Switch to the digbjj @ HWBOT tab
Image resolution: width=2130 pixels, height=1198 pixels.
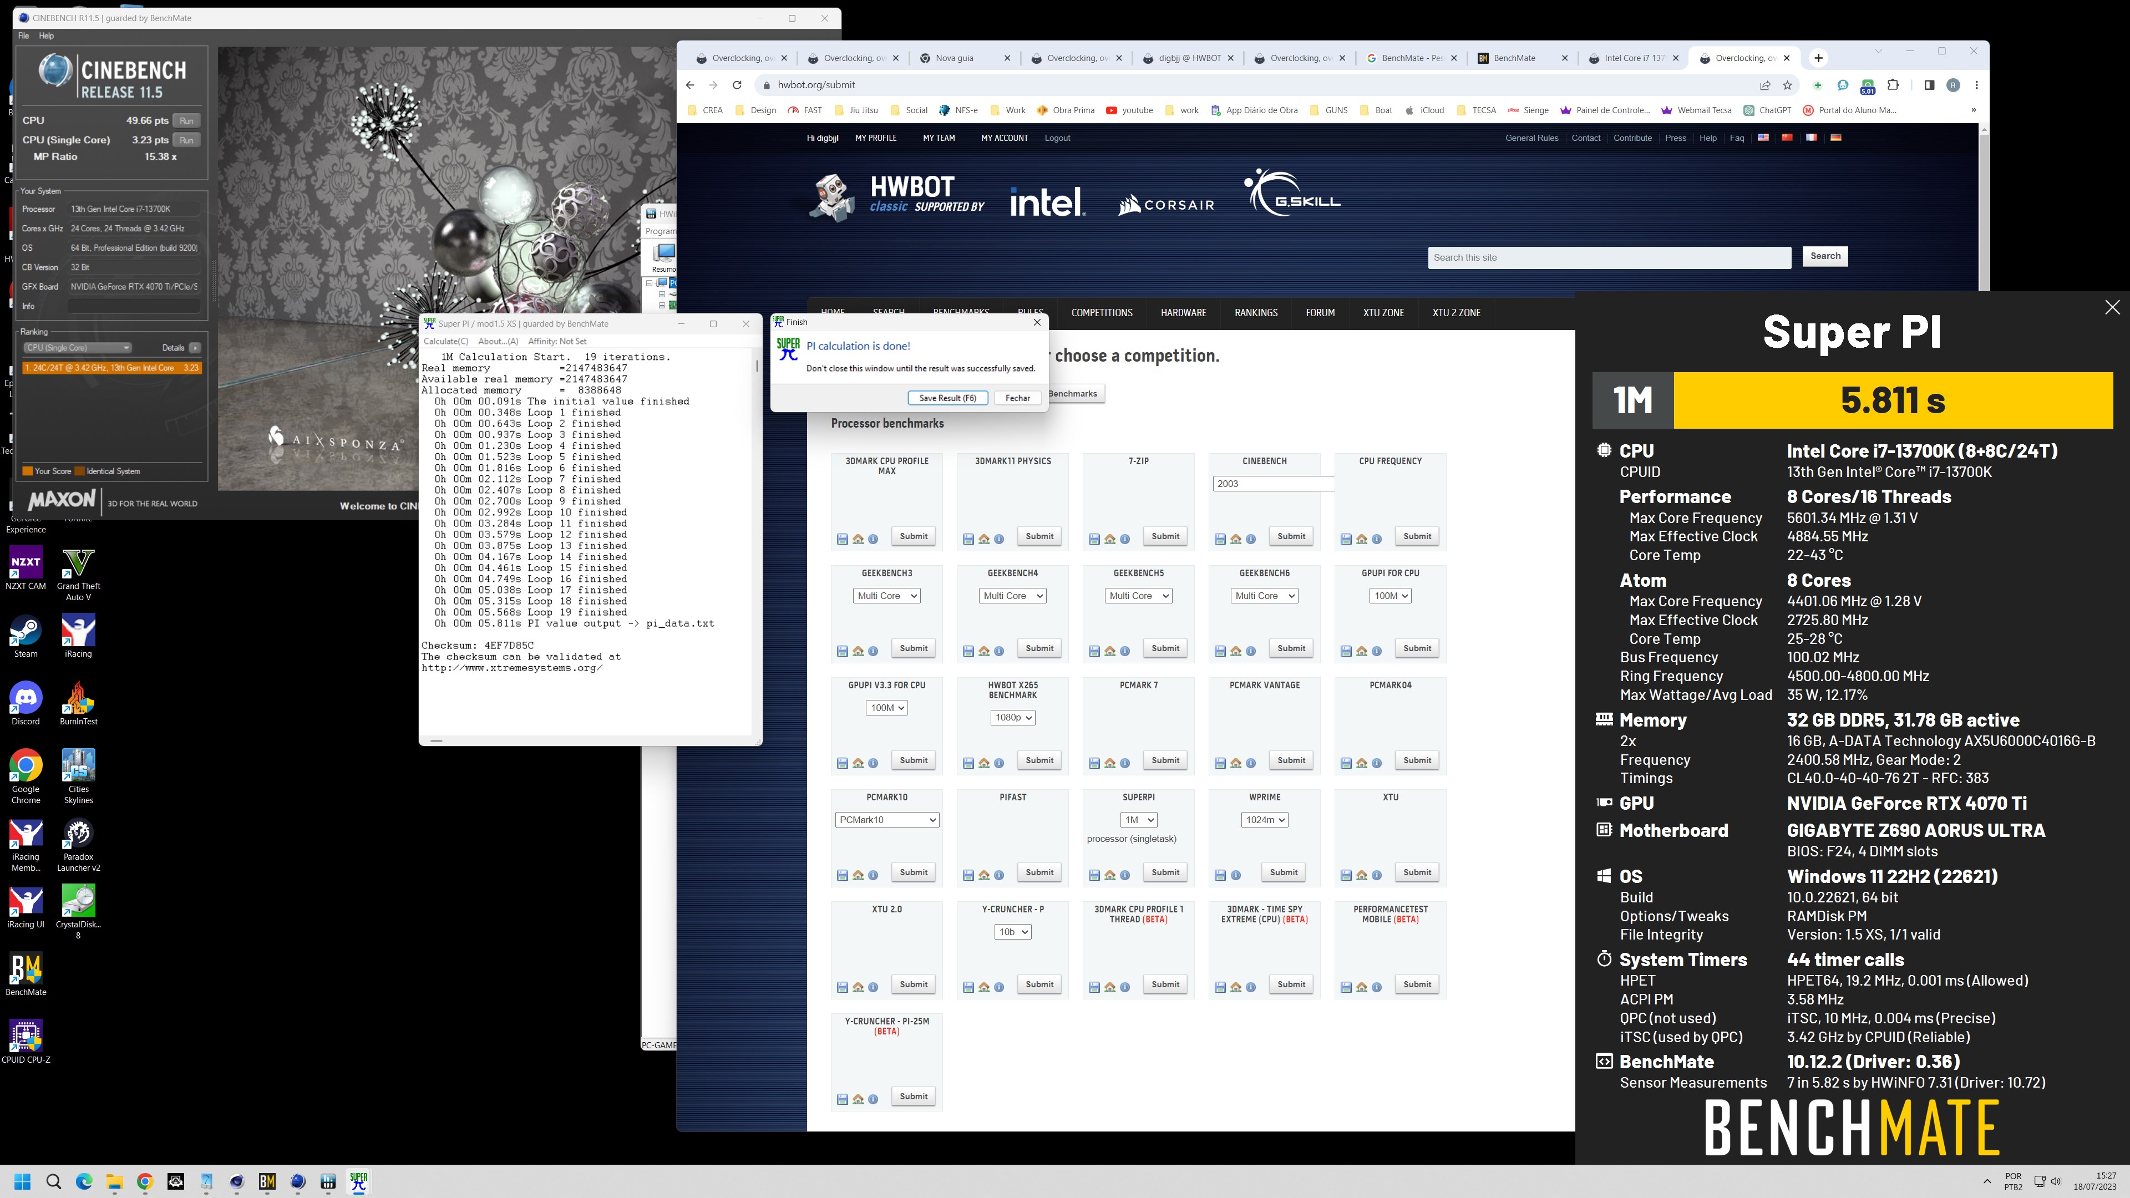point(1188,59)
